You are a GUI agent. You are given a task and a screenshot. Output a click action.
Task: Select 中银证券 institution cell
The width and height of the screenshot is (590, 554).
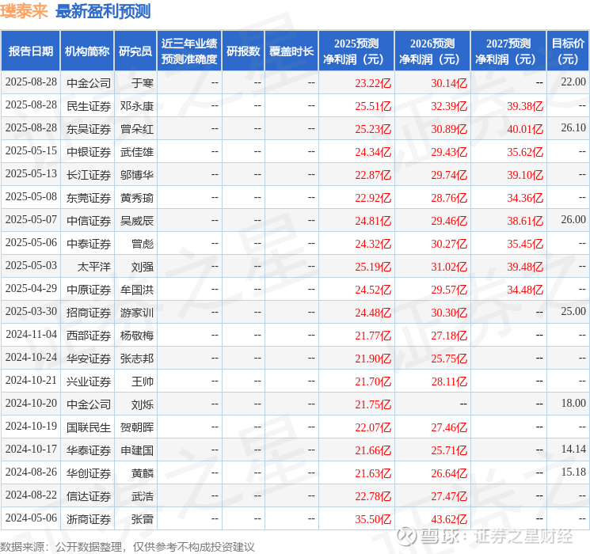89,152
